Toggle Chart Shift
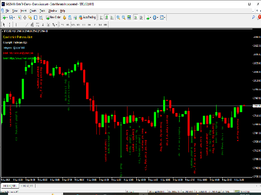261x195 pixels. (x=142, y=17)
